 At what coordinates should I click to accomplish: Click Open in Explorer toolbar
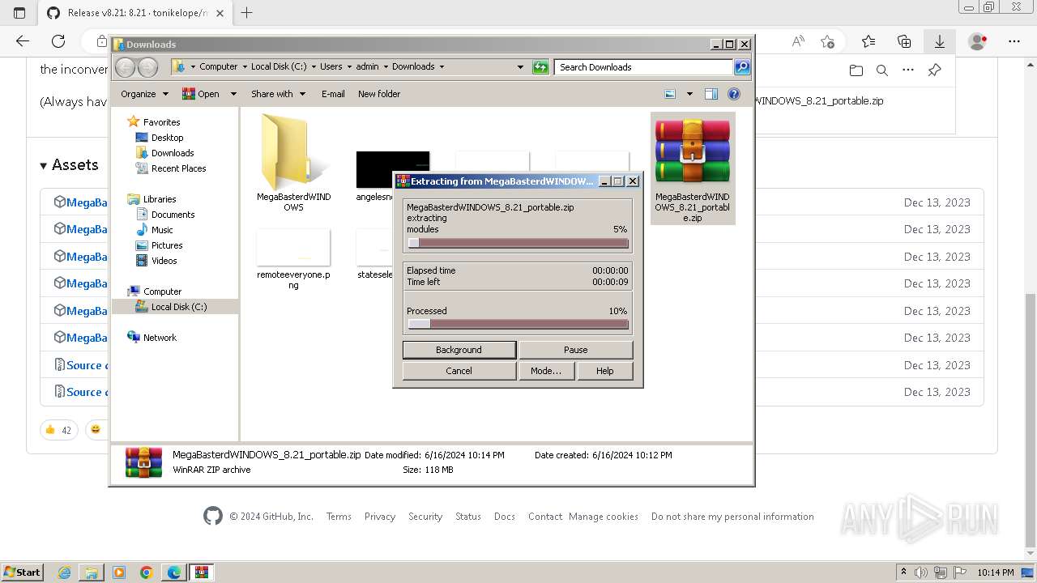tap(201, 94)
